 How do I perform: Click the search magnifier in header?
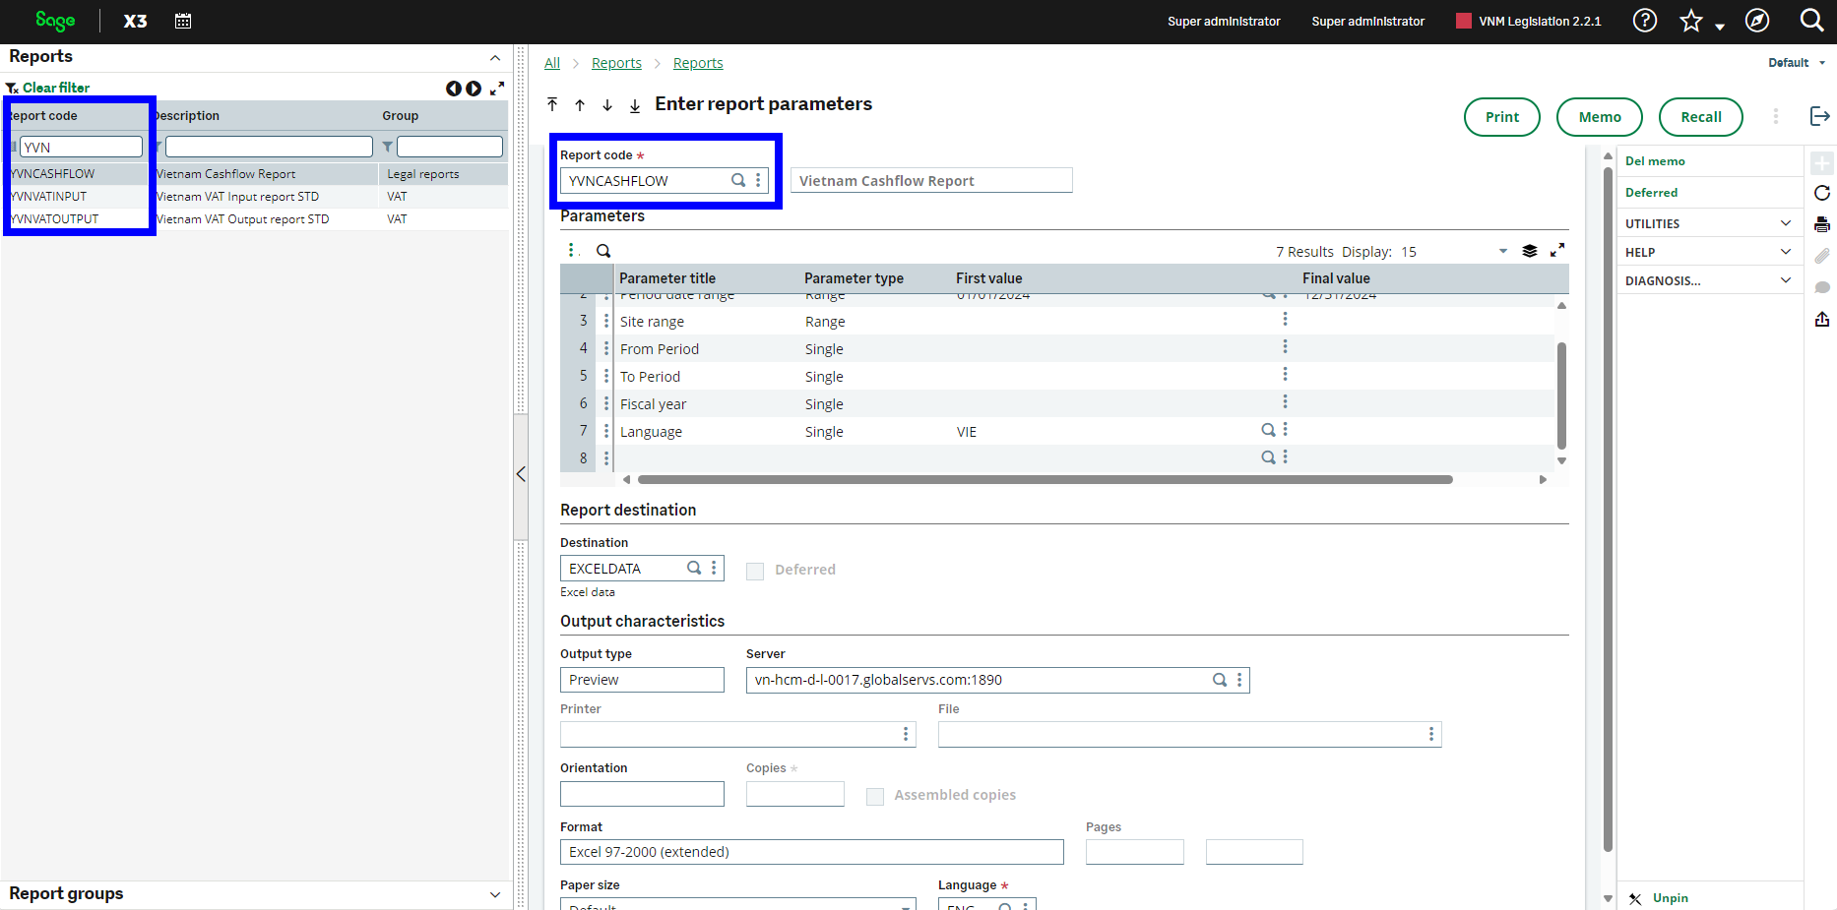[1811, 21]
